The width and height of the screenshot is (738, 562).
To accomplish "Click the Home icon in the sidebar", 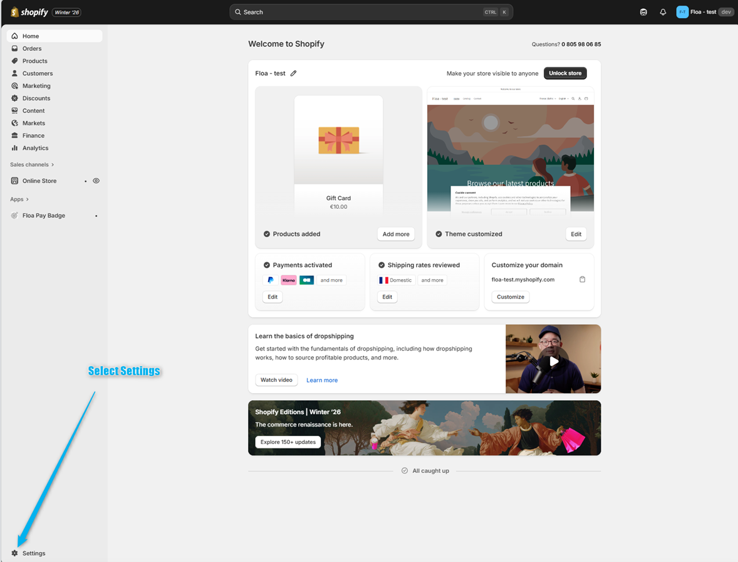I will [x=14, y=36].
